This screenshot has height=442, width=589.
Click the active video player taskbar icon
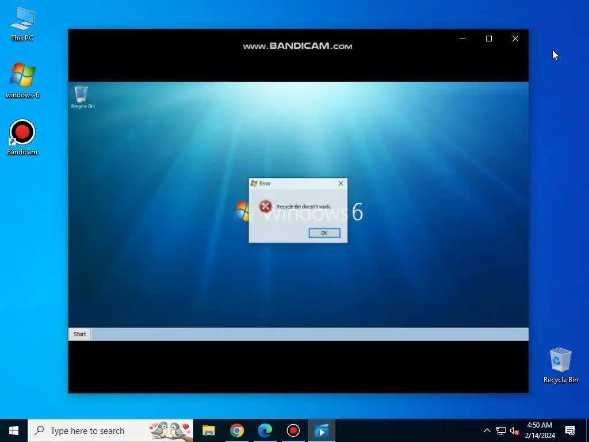(x=321, y=430)
